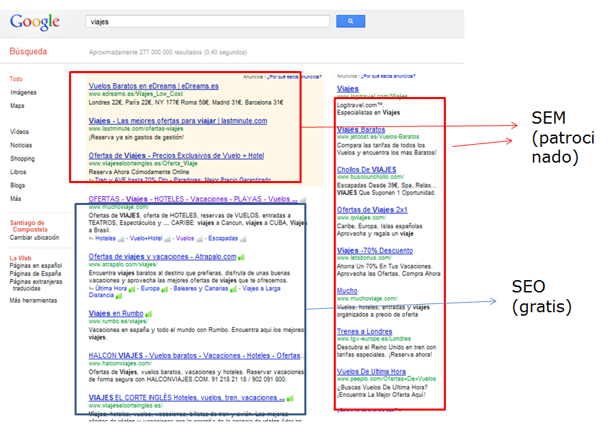Switch to Libros results
This screenshot has width=610, height=440.
[x=18, y=171]
